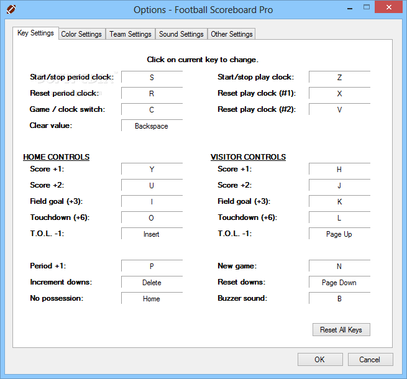
Task: Change the Increment downs key Delete
Action: [152, 282]
